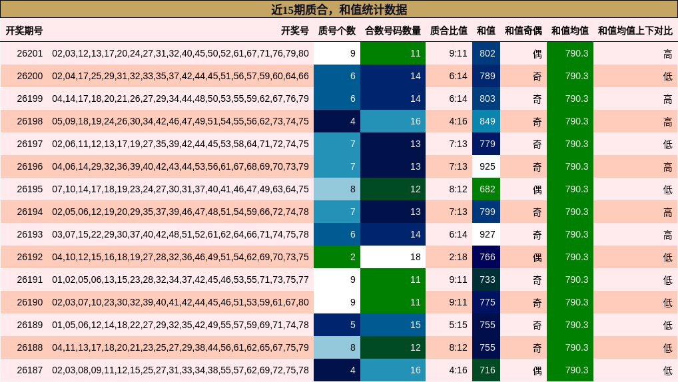Click composite count 18 in row 26192
The width and height of the screenshot is (678, 382).
(393, 257)
